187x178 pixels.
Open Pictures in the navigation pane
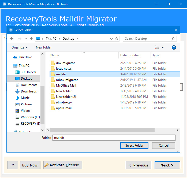(x=24, y=104)
